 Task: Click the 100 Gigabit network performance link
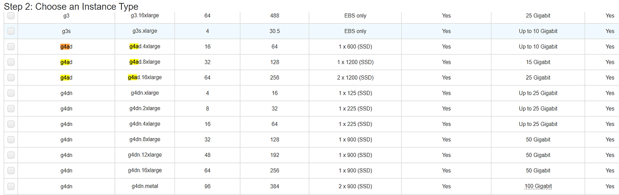pos(538,186)
